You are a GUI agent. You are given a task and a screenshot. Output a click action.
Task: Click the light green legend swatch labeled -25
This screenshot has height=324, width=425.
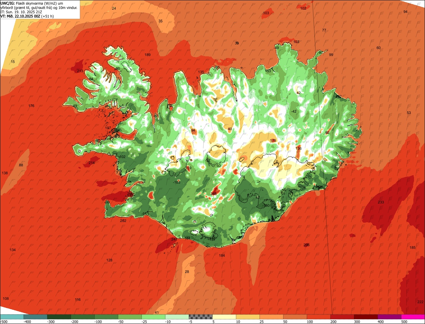point(153,317)
